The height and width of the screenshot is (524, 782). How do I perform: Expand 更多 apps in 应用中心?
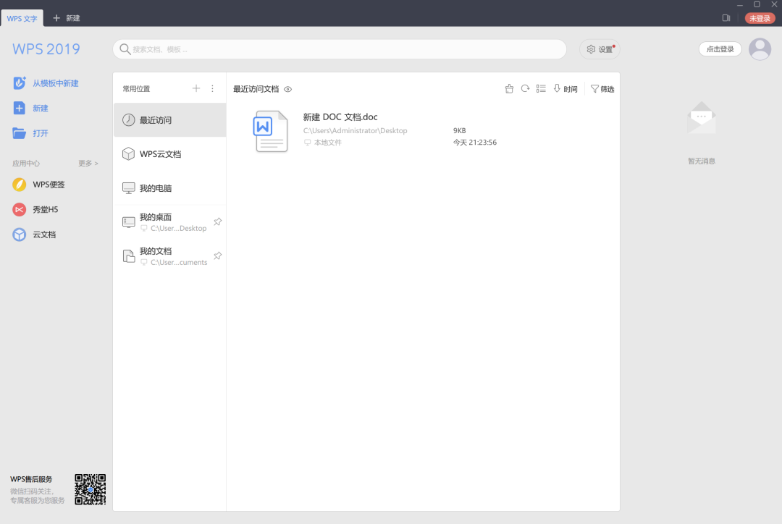tap(88, 163)
